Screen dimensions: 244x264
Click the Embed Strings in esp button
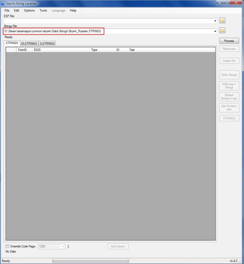[229, 97]
